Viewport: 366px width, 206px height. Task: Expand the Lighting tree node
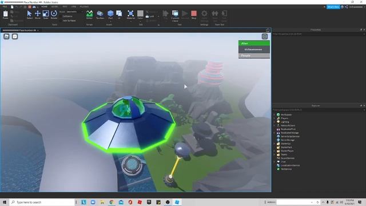(x=274, y=122)
